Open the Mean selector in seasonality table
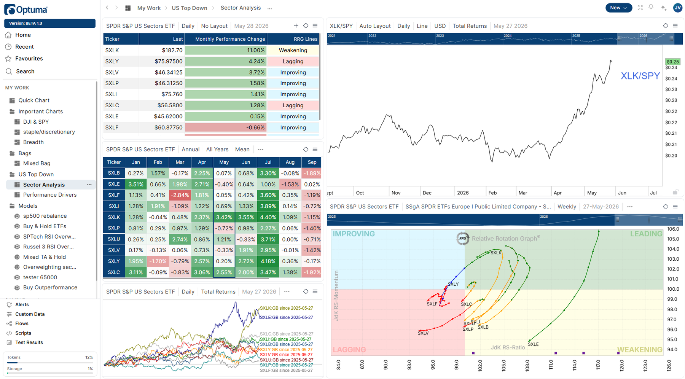 pyautogui.click(x=242, y=150)
